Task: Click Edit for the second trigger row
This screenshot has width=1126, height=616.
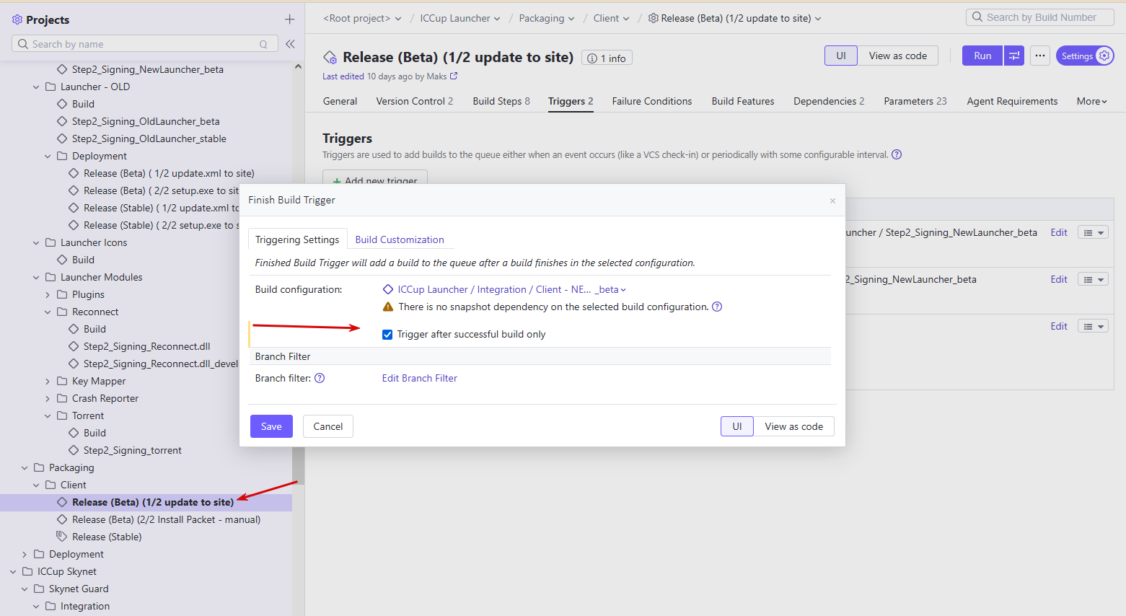Action: 1059,279
